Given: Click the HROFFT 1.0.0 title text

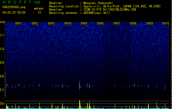Looking at the screenshot, I should coord(22,2).
